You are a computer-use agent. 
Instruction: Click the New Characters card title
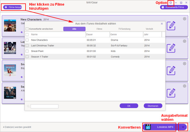(31, 20)
